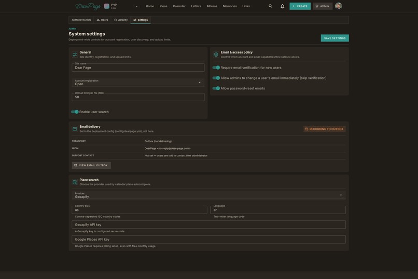Screen dimensions: 418x279
Task: Click the page workspace color icon
Action: coord(107,6)
